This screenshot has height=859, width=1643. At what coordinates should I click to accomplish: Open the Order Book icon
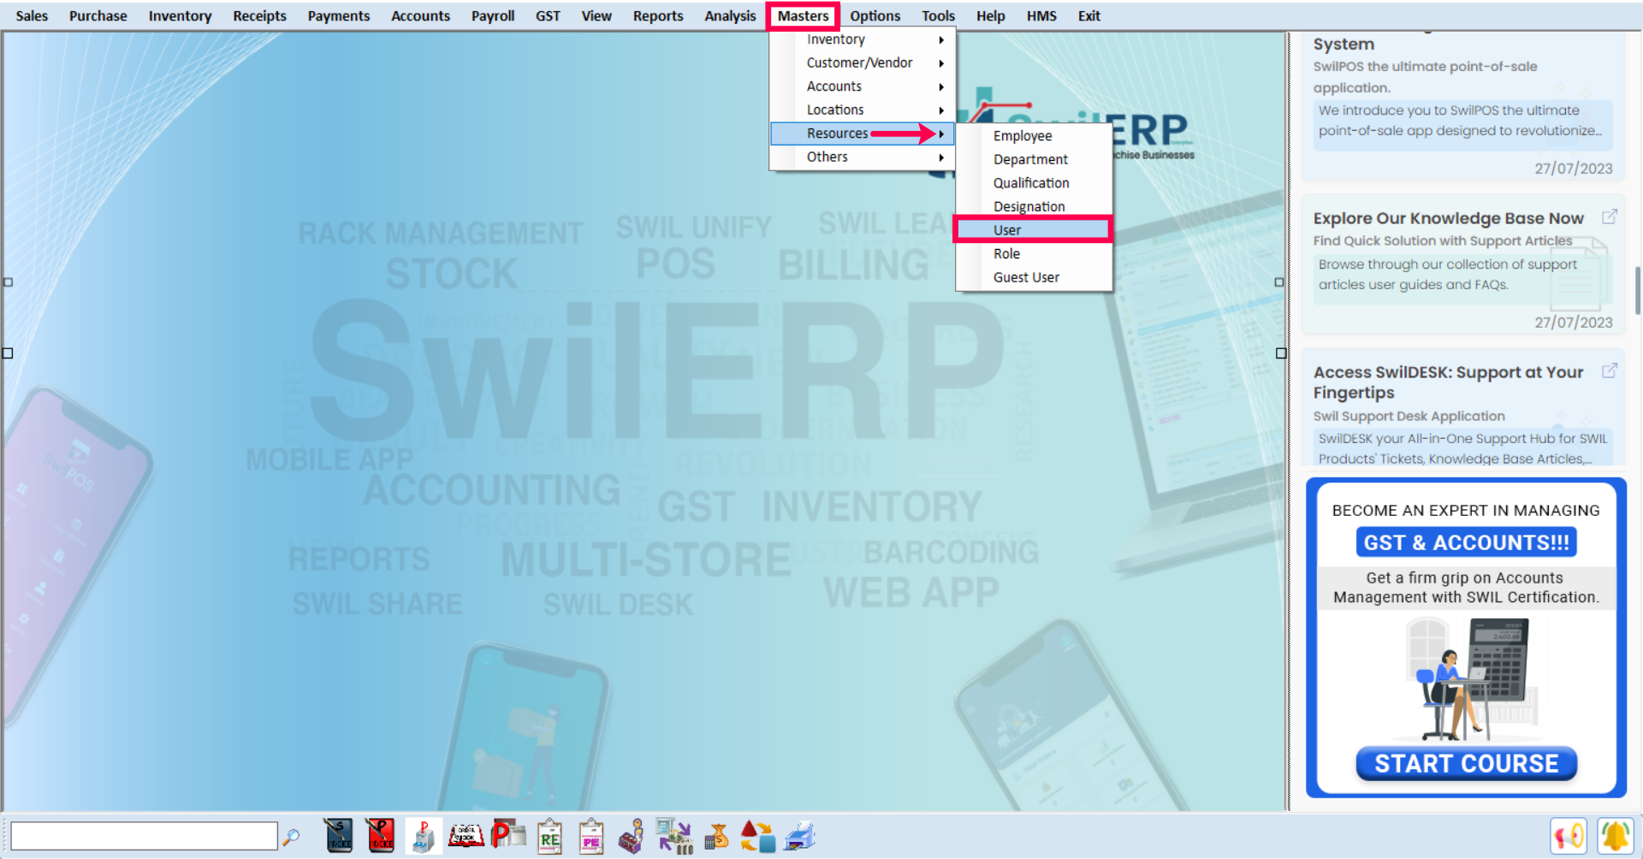[x=466, y=836]
